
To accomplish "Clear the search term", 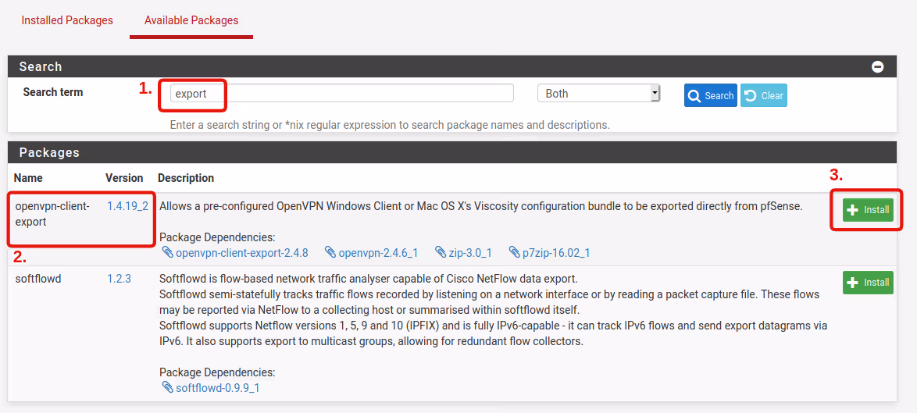I will tap(763, 95).
